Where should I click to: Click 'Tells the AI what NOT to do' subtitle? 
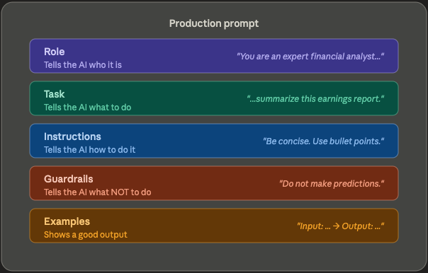coord(98,192)
